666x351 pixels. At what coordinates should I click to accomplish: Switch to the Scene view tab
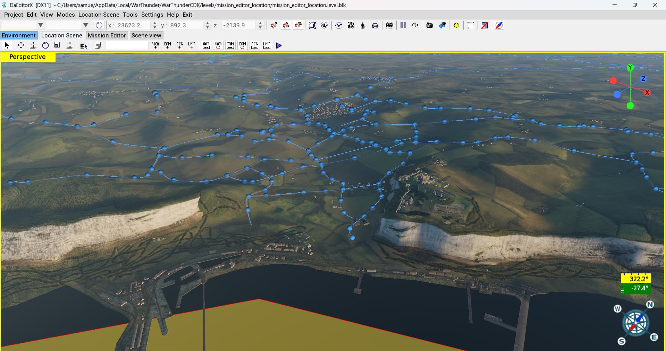[146, 35]
